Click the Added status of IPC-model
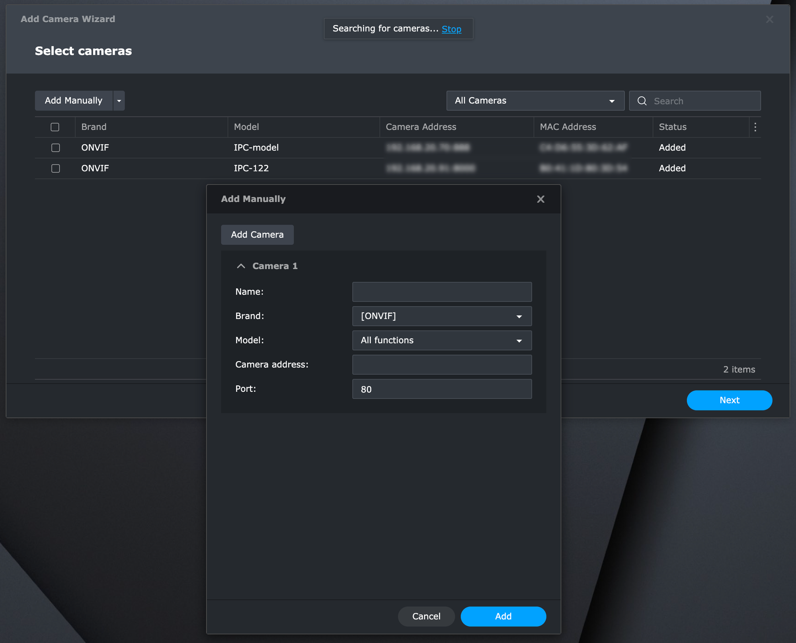Viewport: 796px width, 643px height. tap(672, 148)
